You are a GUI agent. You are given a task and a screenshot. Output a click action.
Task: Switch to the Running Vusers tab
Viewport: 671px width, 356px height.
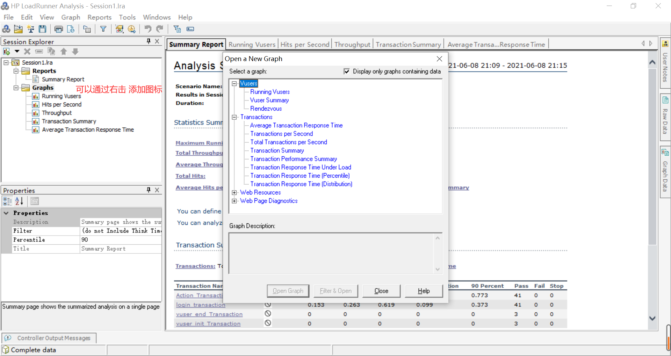click(252, 44)
